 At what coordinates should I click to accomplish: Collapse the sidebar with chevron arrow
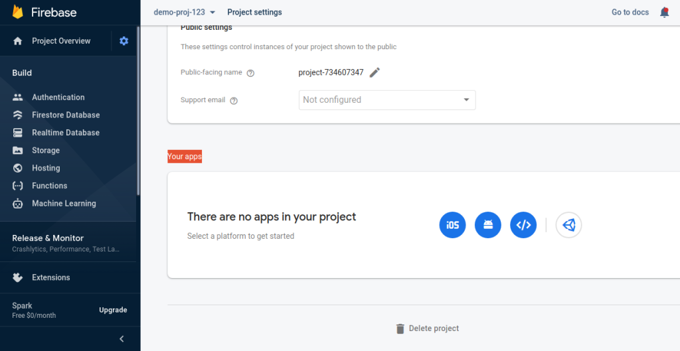(122, 339)
